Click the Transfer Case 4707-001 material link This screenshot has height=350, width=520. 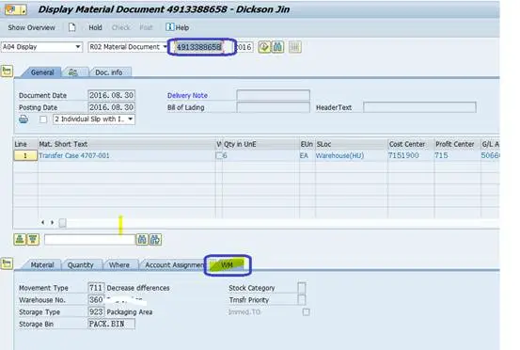point(74,155)
